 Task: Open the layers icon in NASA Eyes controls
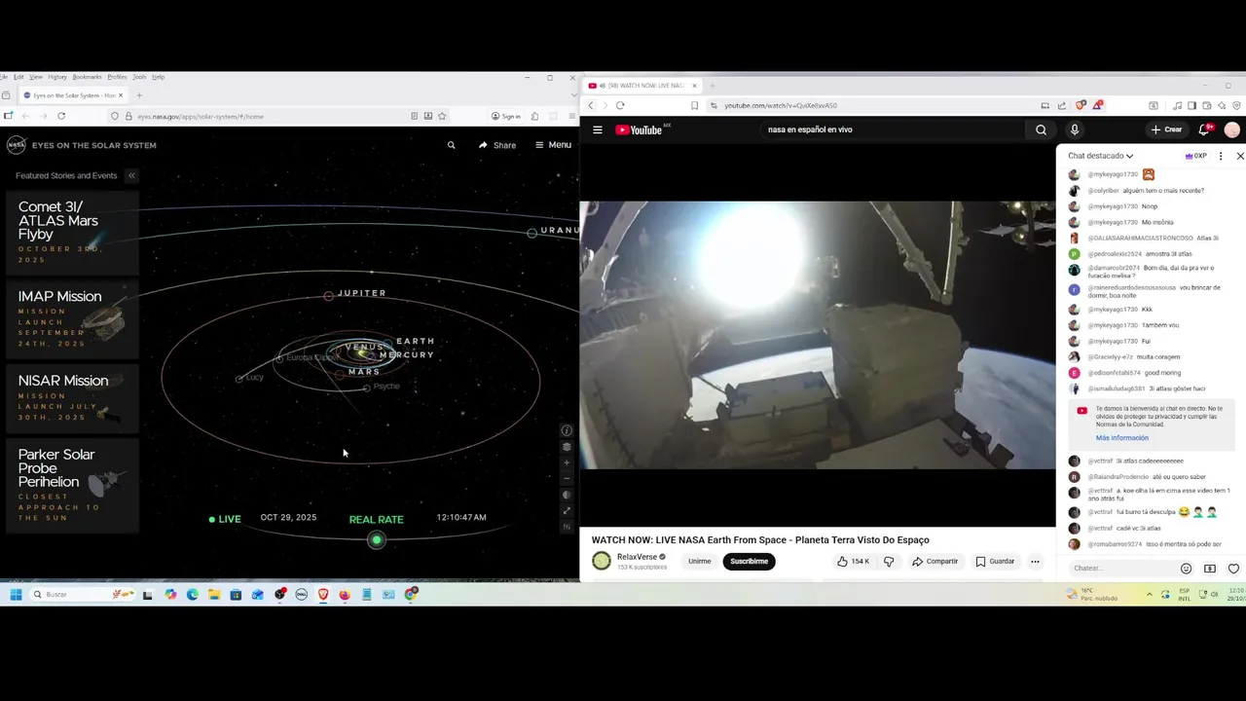tap(567, 447)
